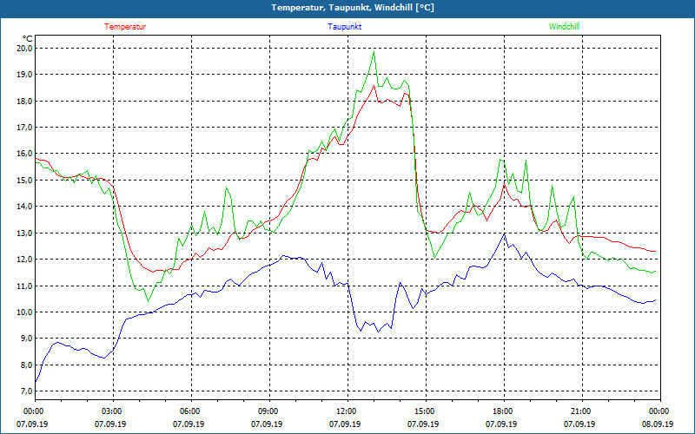
Task: Select the 12:00 time axis label
Action: coord(346,411)
